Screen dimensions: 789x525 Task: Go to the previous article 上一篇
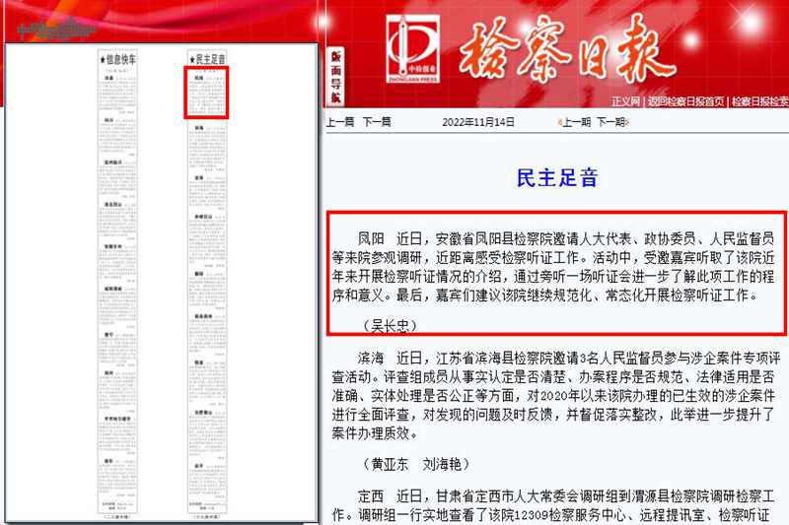tap(340, 122)
